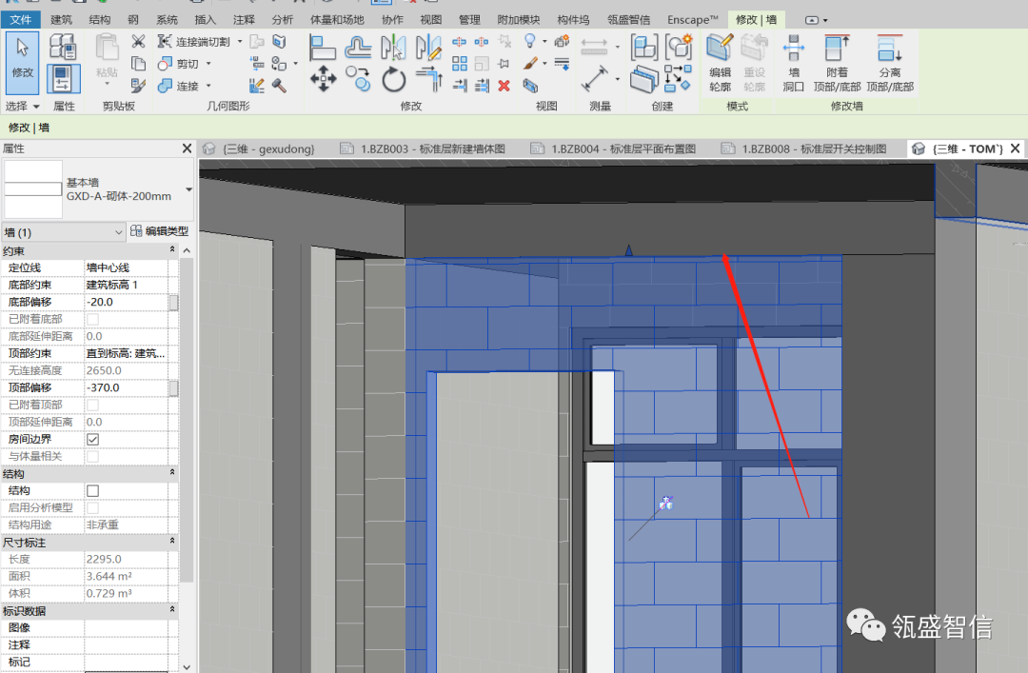Click the 连接 geometry button

click(x=179, y=86)
